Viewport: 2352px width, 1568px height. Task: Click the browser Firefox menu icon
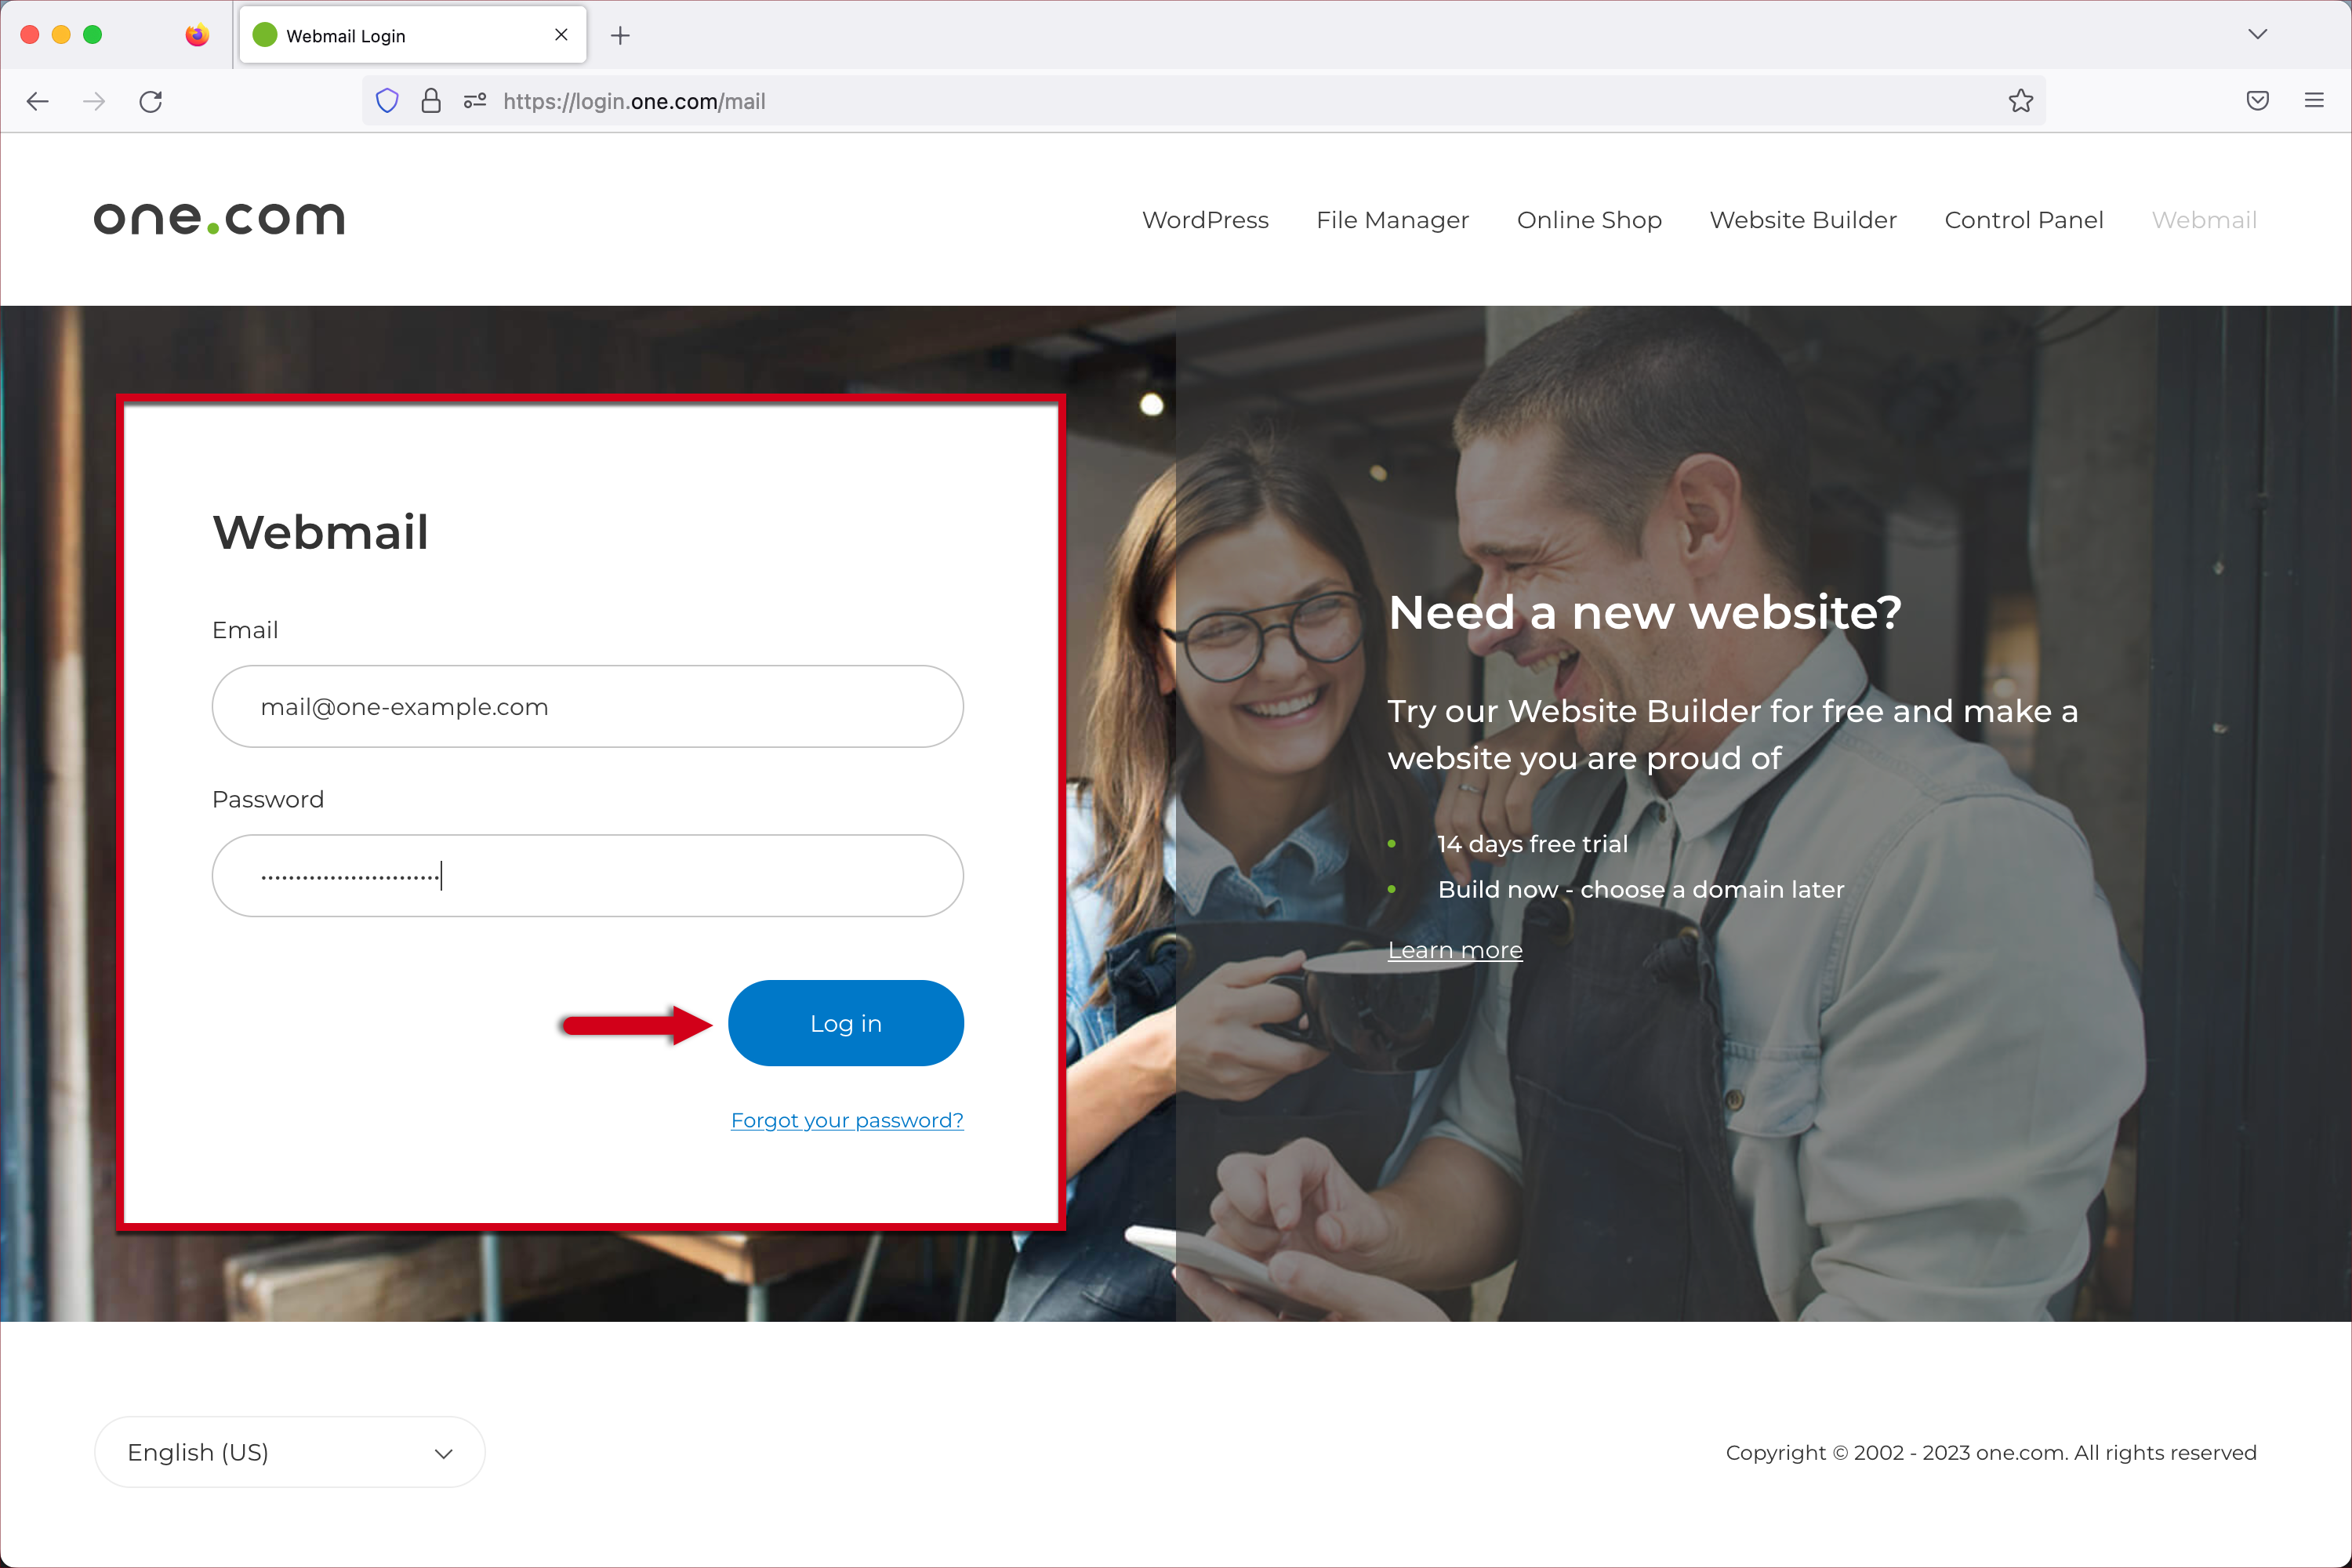click(x=2314, y=100)
